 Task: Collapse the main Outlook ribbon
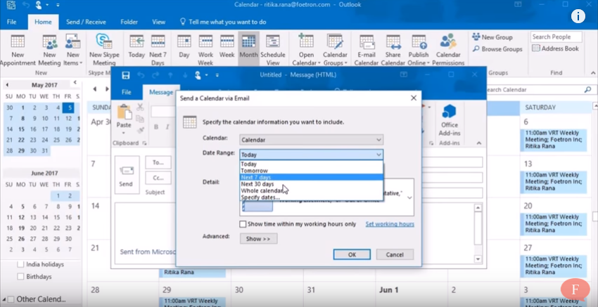tap(593, 73)
